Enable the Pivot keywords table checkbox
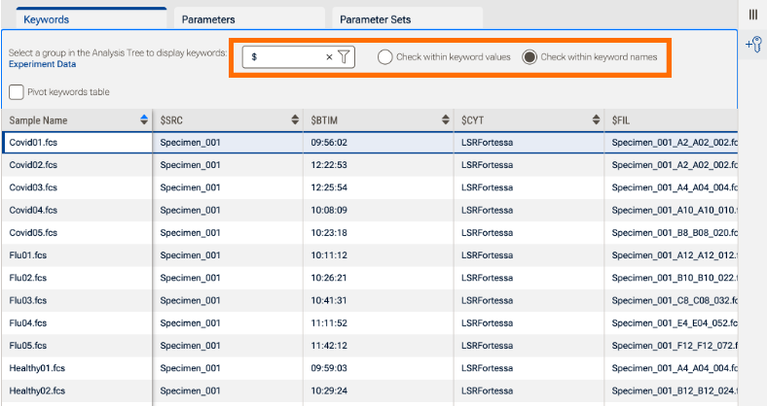Screen dimensions: 767x406 (18, 92)
